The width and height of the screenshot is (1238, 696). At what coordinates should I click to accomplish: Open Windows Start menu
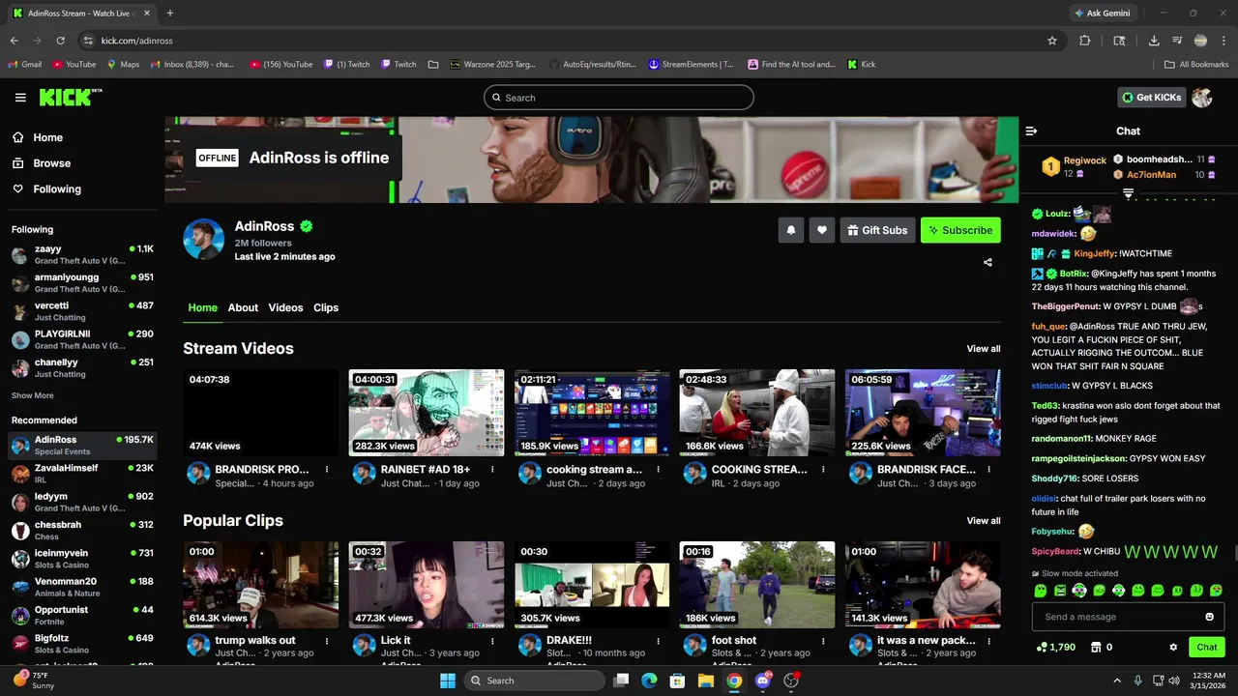pyautogui.click(x=448, y=681)
